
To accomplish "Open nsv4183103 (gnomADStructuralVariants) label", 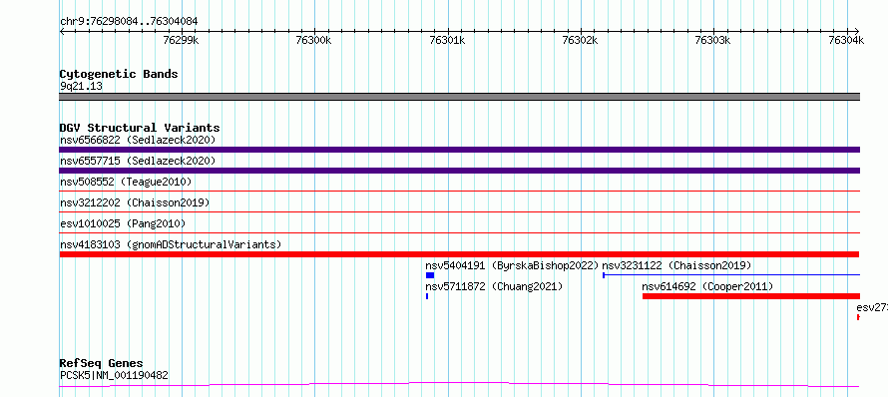I will pos(171,244).
